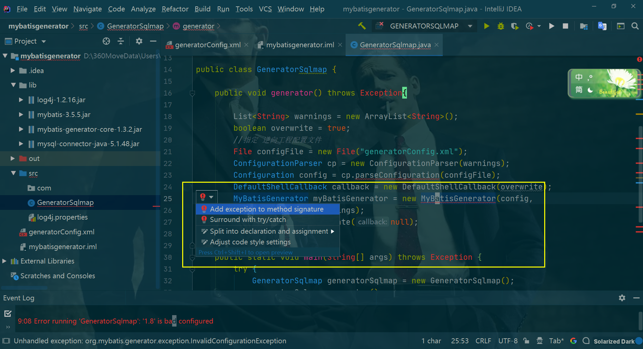Click the Google G status bar icon
This screenshot has width=643, height=349.
click(x=573, y=341)
